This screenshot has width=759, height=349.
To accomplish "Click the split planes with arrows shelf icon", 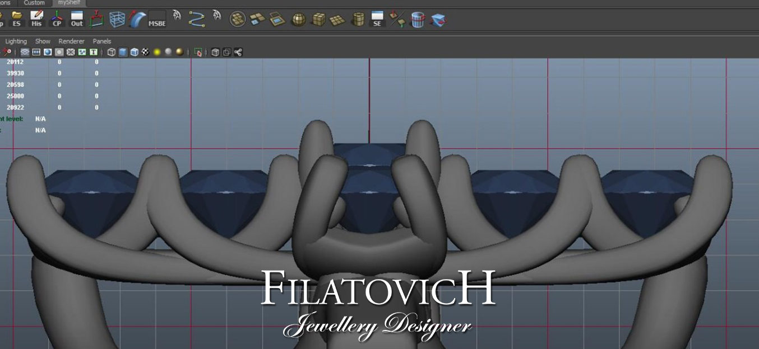I will (x=397, y=20).
